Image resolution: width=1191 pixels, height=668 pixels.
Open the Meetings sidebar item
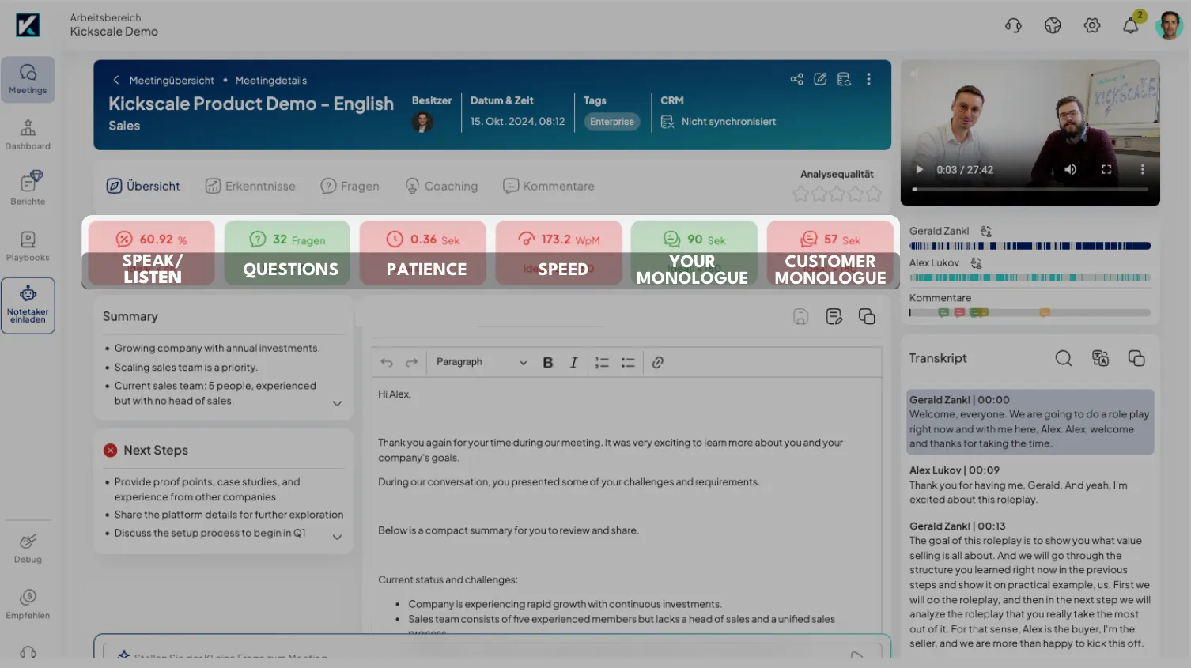click(x=28, y=79)
